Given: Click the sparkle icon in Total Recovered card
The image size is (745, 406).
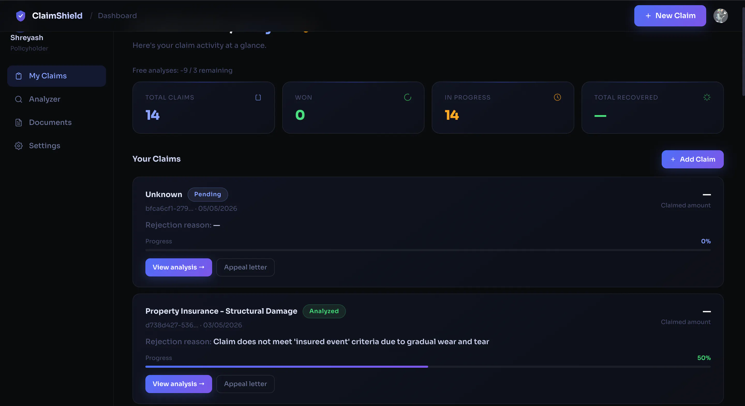Looking at the screenshot, I should tap(707, 97).
